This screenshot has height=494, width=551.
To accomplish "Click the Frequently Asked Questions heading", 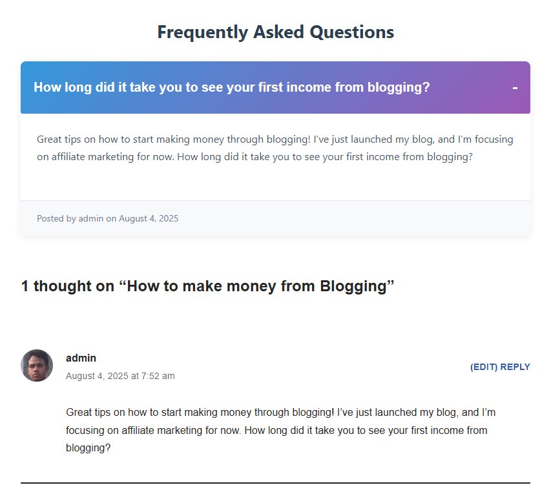I will (275, 32).
